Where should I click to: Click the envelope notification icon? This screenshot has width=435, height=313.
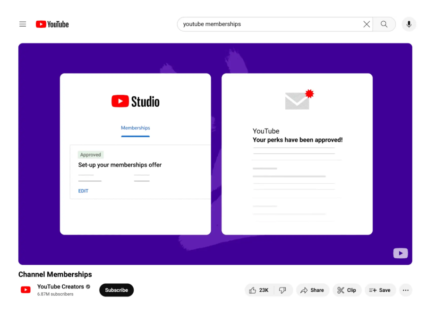(x=299, y=100)
